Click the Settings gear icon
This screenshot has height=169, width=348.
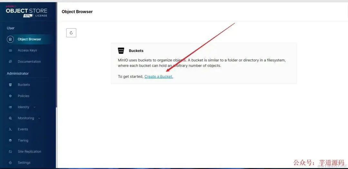[10, 163]
